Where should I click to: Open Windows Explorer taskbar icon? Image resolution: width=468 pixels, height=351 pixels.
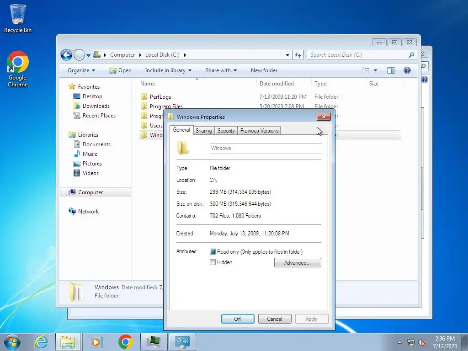click(68, 342)
